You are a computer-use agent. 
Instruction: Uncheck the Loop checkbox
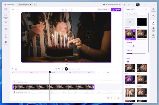128,61
